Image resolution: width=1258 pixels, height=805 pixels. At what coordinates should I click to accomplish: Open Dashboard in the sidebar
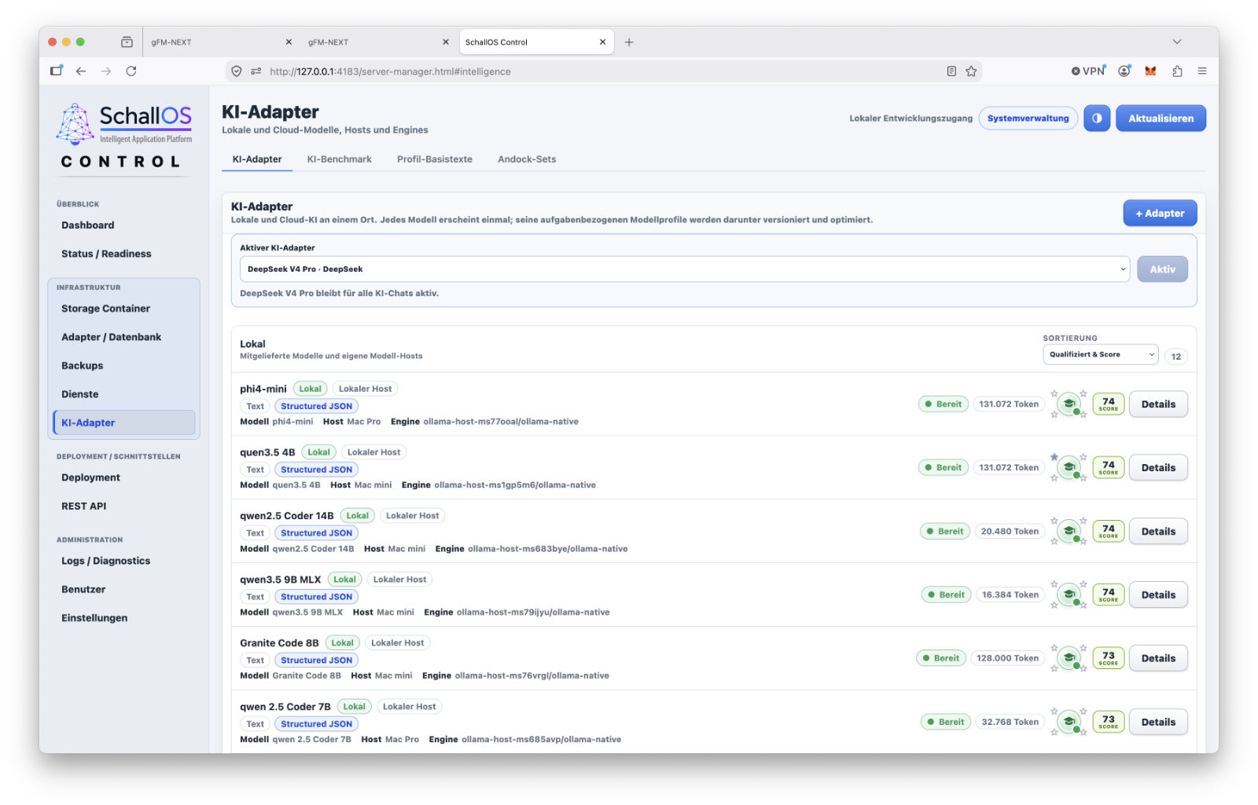click(x=88, y=225)
